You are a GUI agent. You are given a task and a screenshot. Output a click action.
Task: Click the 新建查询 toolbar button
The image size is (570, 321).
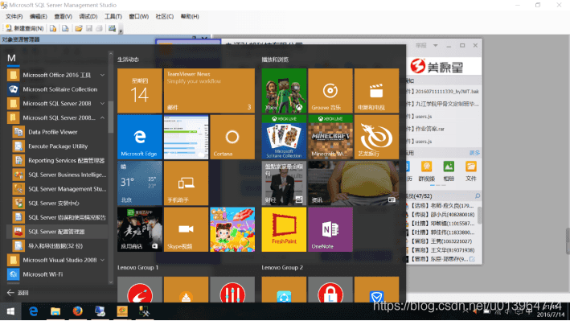[25, 28]
